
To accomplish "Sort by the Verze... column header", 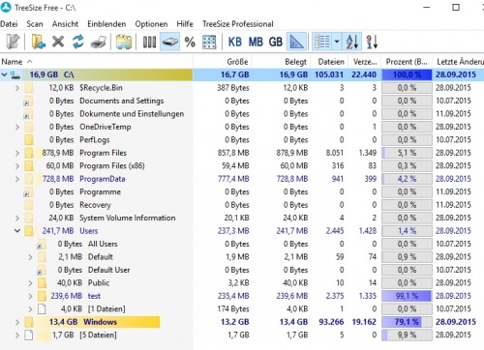I will click(x=364, y=62).
